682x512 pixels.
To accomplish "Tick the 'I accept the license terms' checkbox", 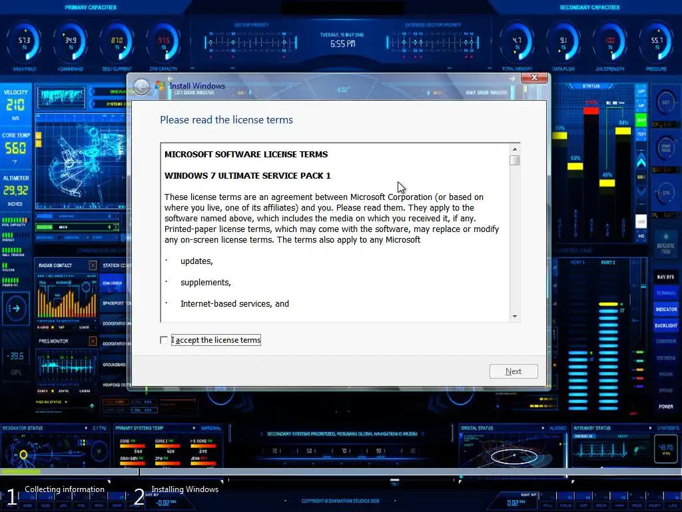I will (164, 340).
